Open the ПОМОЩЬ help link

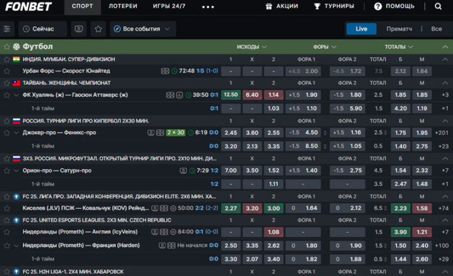tap(394, 6)
